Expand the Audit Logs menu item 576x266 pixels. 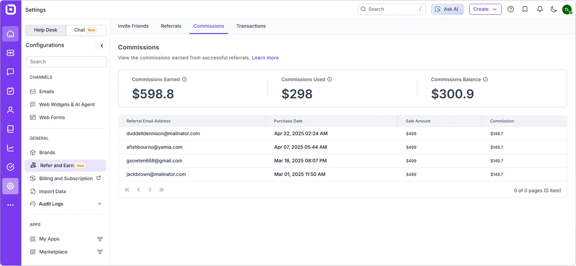[66, 204]
